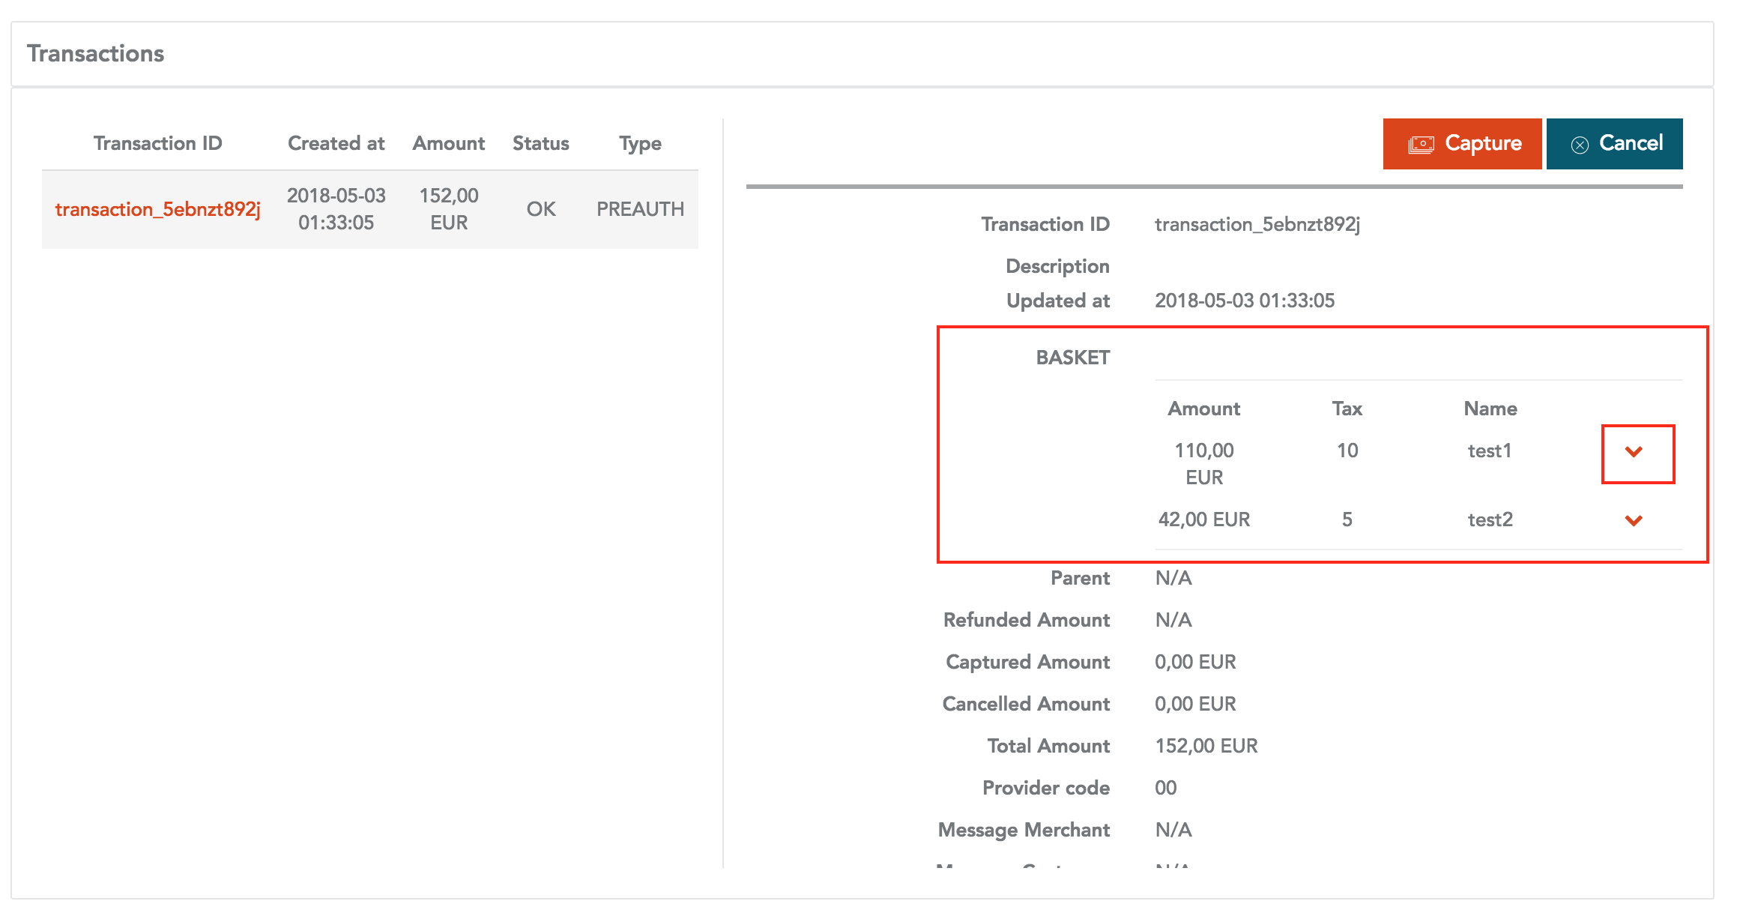This screenshot has width=1737, height=922.
Task: Click the Type column header
Action: (x=641, y=143)
